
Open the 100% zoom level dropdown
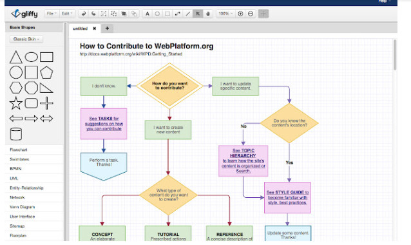(225, 14)
